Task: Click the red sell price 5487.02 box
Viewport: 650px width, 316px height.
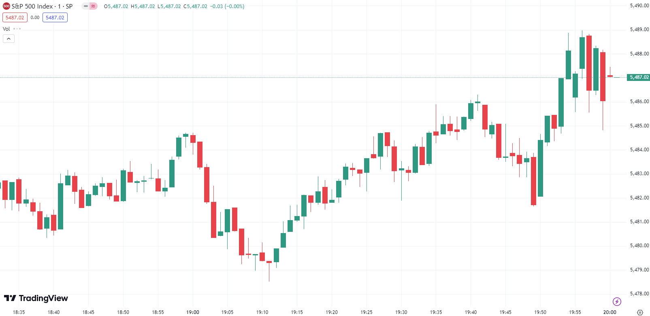Action: point(15,17)
